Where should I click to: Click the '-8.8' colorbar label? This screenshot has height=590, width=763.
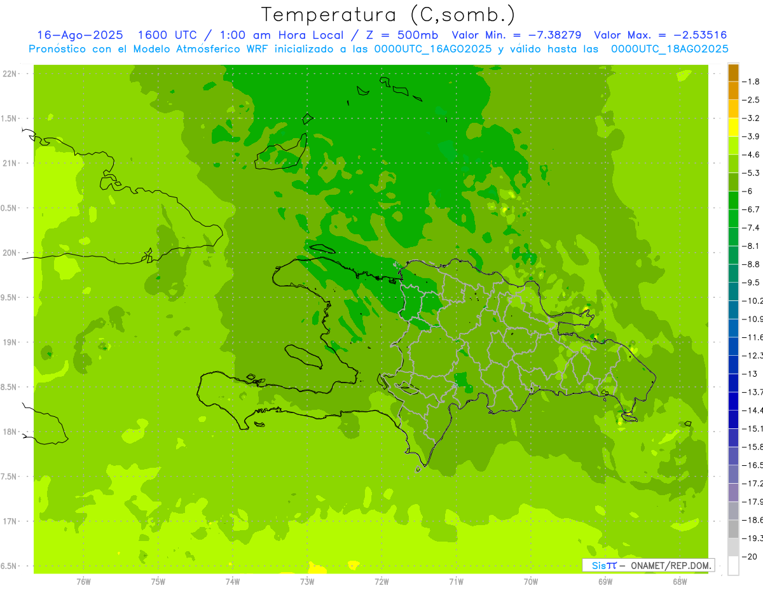(x=750, y=264)
